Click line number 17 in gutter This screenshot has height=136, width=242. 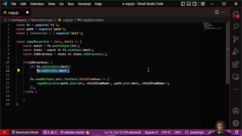coord(8,91)
